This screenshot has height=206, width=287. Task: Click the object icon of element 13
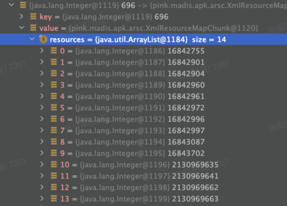coord(54,199)
